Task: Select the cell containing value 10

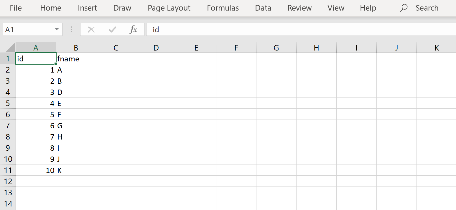Action: [36, 170]
